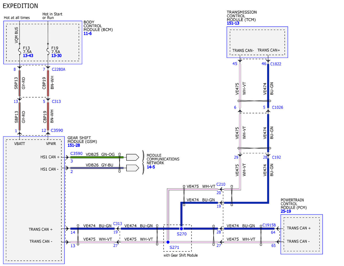Screen dimensions: 344x266
Task: Follow the 151-13 Transmission Control Module link
Action: (x=233, y=23)
